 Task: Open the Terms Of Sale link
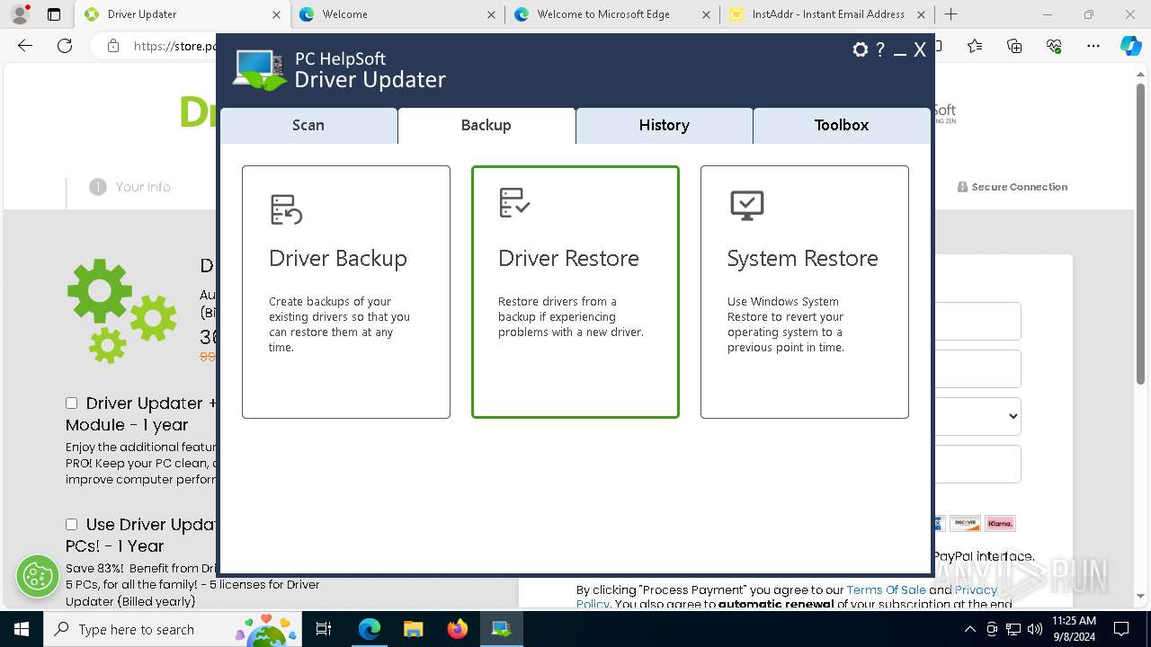pos(886,589)
